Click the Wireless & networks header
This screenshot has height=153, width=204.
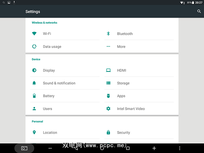pos(45,23)
